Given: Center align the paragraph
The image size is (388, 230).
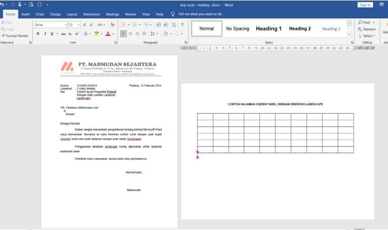Looking at the screenshot, I should pyautogui.click(x=130, y=34).
